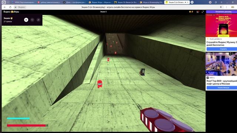237x133 pixels.
Task: Click the 'b69.ru' ad source text
Action: 212,78
